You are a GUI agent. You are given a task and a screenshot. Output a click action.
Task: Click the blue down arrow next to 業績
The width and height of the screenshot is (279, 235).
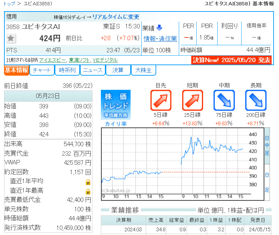click(x=159, y=28)
